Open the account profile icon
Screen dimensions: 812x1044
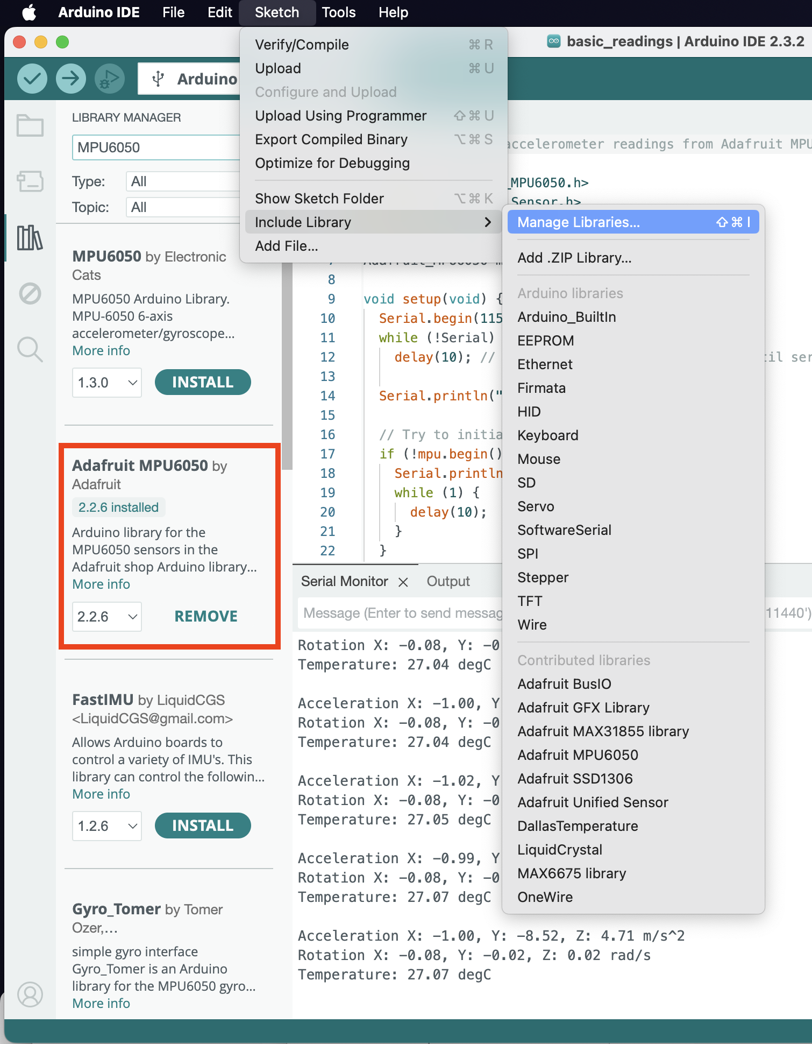click(30, 994)
